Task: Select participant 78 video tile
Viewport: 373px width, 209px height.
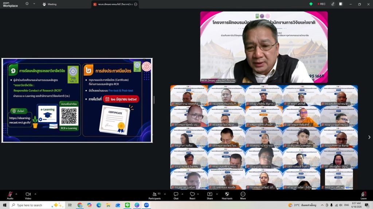Action: click(264, 179)
